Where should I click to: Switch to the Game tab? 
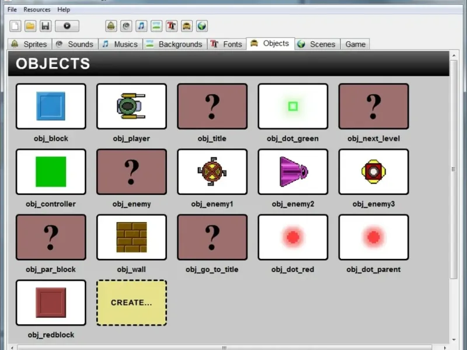pos(356,44)
